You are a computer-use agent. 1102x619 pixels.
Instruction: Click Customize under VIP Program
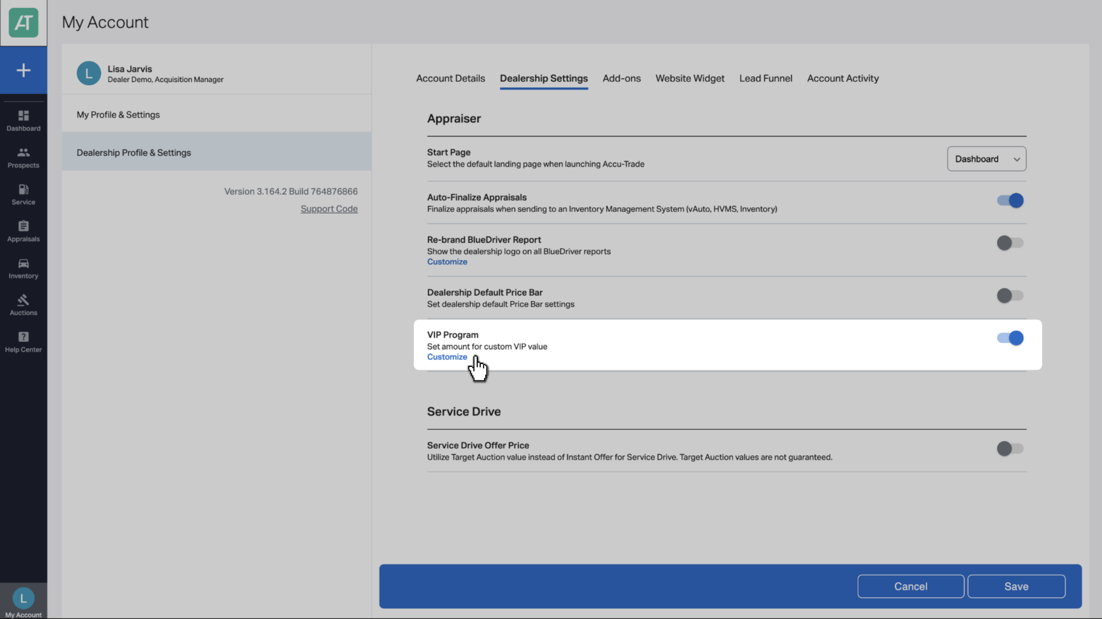pyautogui.click(x=447, y=357)
